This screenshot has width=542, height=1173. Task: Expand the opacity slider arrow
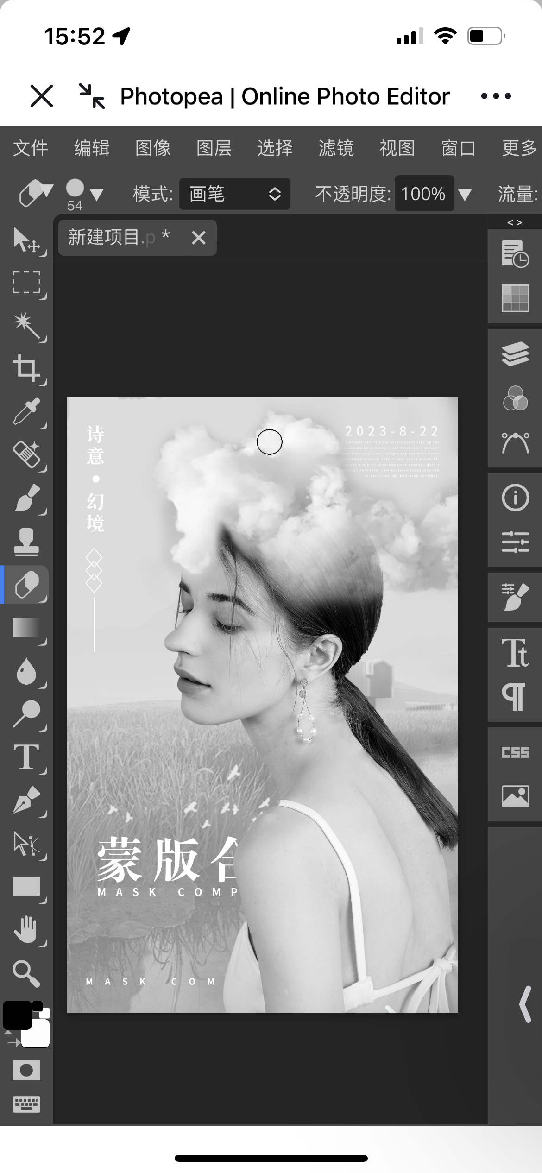point(465,194)
